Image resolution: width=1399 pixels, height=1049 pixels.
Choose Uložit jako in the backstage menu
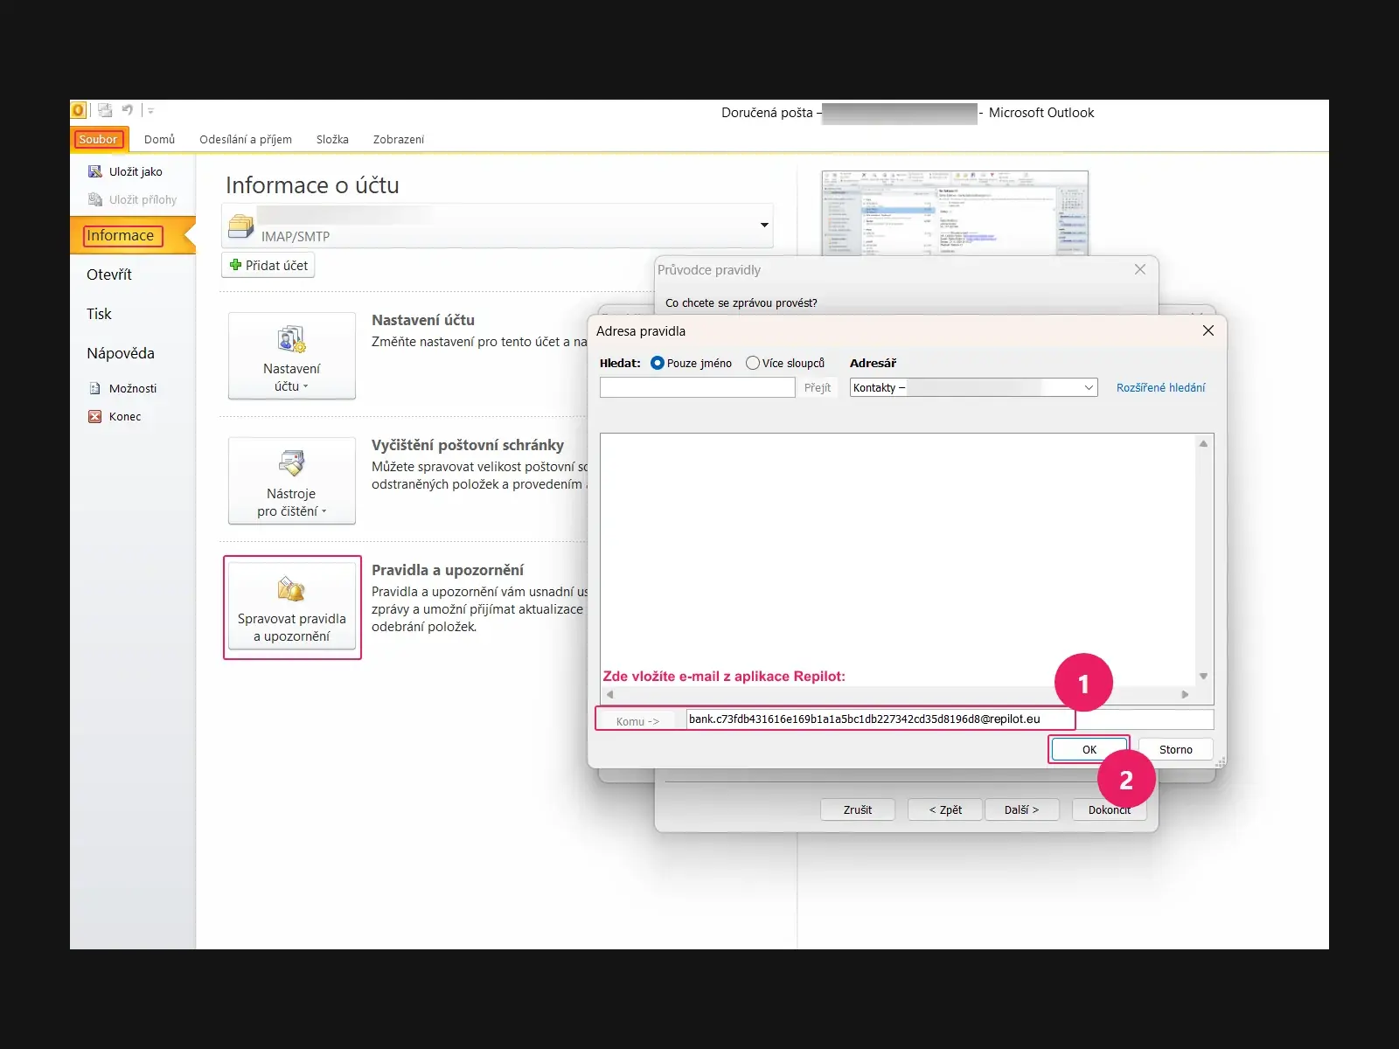click(126, 171)
